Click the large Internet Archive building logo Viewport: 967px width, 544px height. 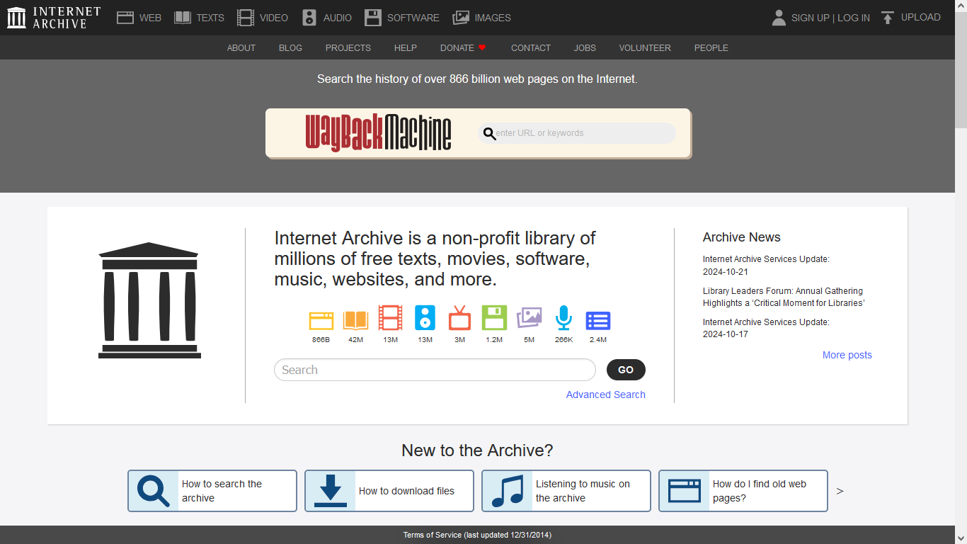coord(149,300)
